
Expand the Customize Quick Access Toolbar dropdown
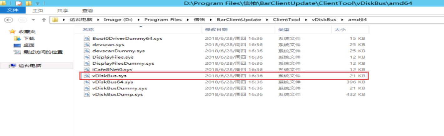point(37,3)
